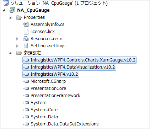The width and height of the screenshot is (150, 129).
Task: Click the solution icon for NA_CpuGauge
Action: pyautogui.click(x=6, y=3)
